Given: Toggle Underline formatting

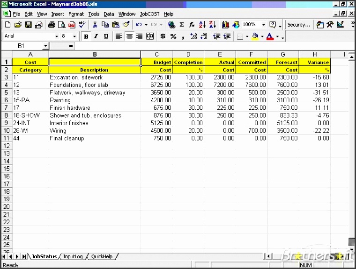Looking at the screenshot, I should (x=106, y=36).
